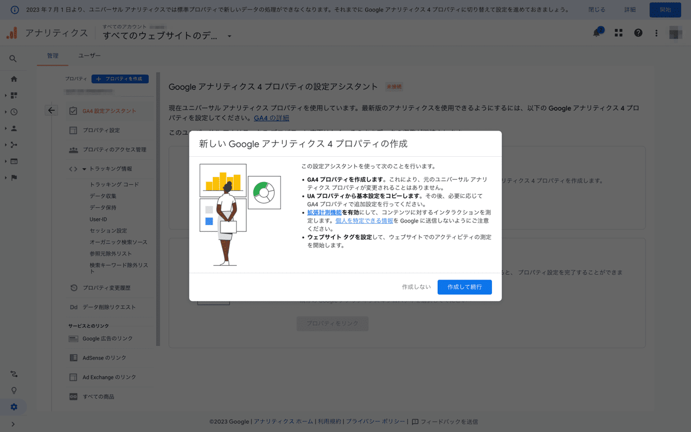Select 参照元除外リスト item

point(111,254)
